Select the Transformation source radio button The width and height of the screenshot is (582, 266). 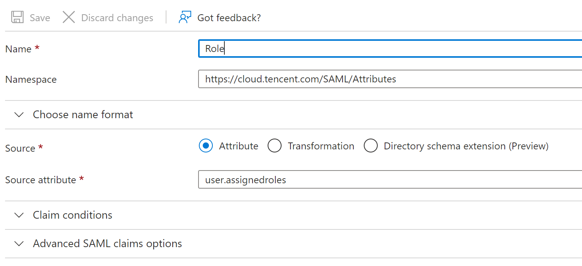tap(275, 146)
